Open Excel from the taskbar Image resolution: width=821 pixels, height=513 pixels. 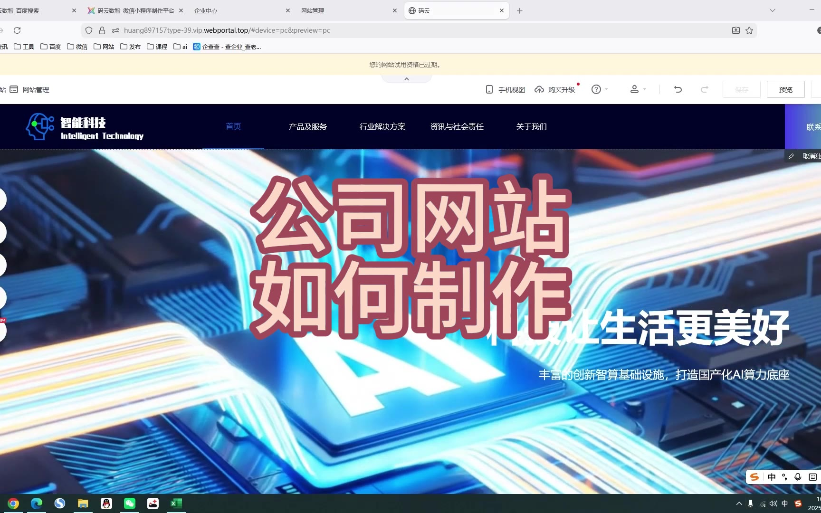pyautogui.click(x=176, y=503)
